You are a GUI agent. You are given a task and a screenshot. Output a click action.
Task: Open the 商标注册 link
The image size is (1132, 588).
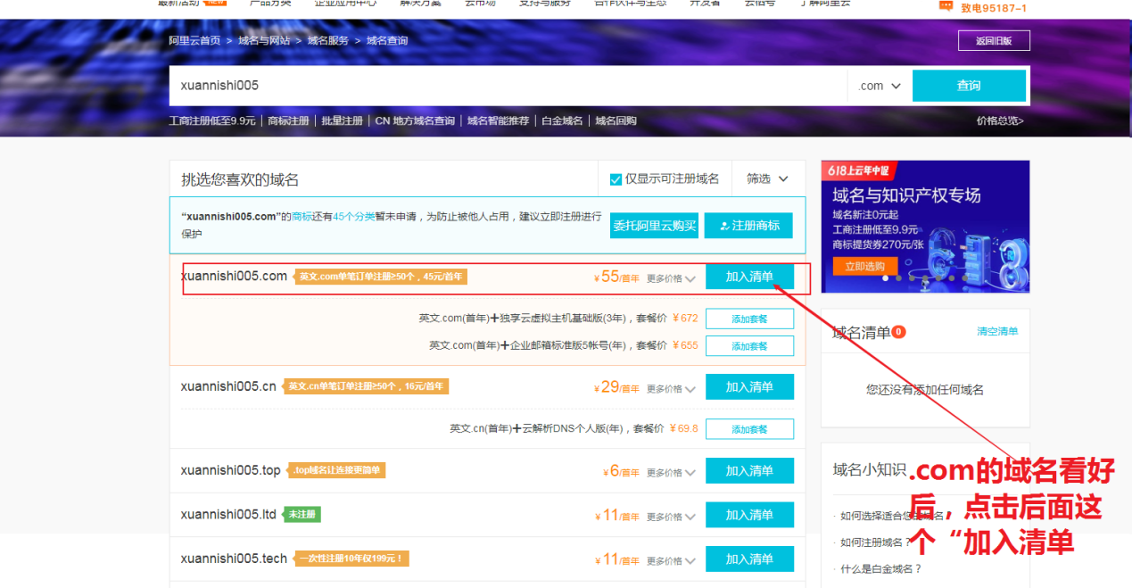click(288, 120)
